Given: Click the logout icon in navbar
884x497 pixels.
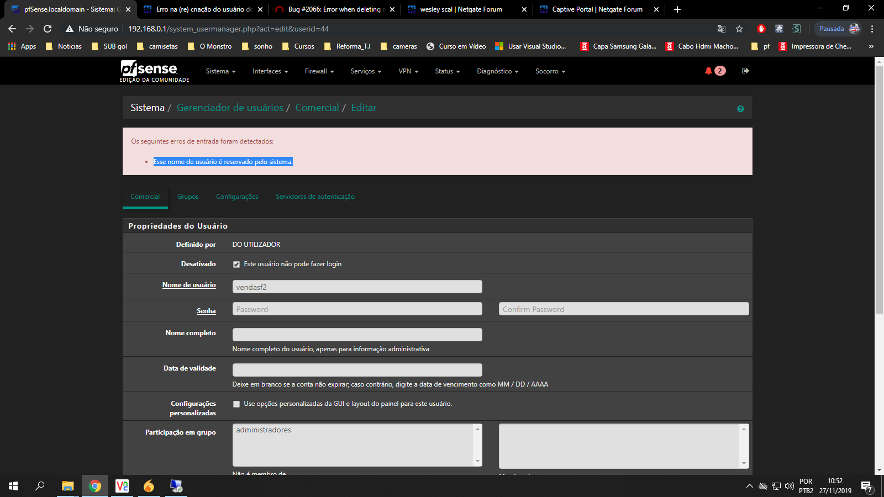Looking at the screenshot, I should pyautogui.click(x=745, y=71).
